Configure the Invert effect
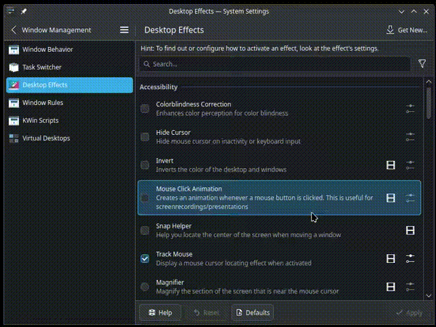This screenshot has height=327, width=436. pos(410,165)
